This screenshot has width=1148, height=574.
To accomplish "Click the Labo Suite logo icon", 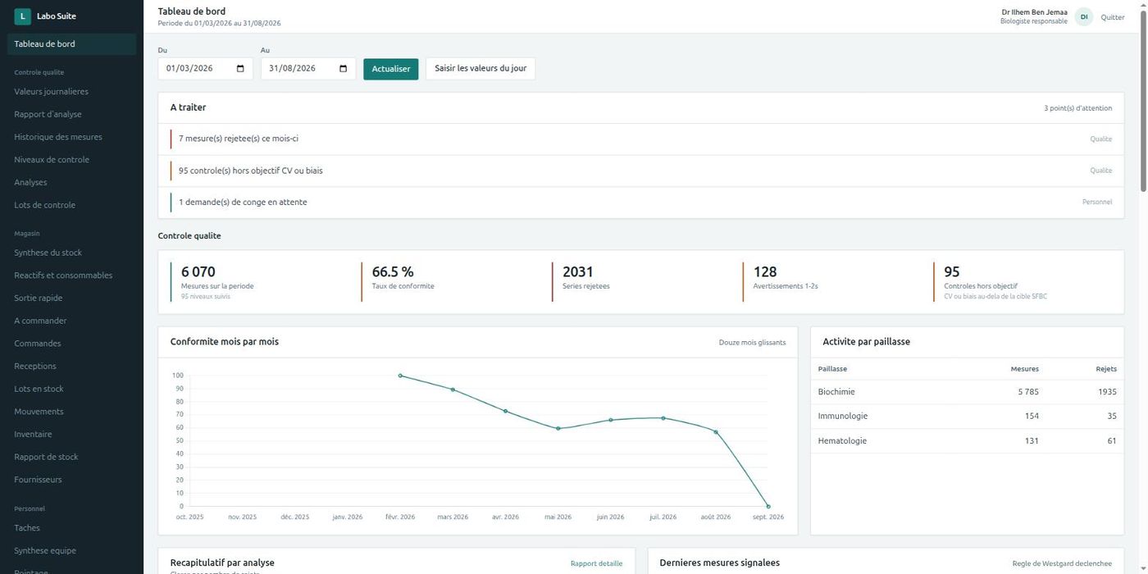I will coord(22,16).
